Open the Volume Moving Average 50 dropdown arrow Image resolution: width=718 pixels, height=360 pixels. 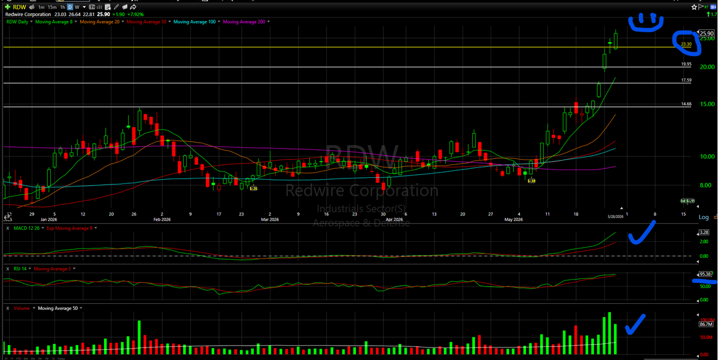pyautogui.click(x=81, y=308)
